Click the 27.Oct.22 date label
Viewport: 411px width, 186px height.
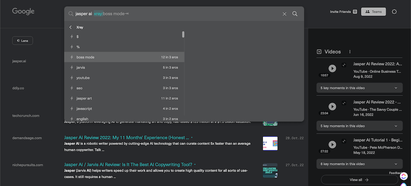[x=295, y=165]
